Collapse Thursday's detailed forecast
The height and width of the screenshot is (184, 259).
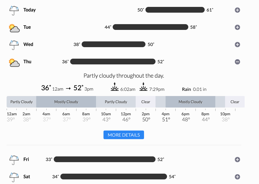[x=237, y=62]
